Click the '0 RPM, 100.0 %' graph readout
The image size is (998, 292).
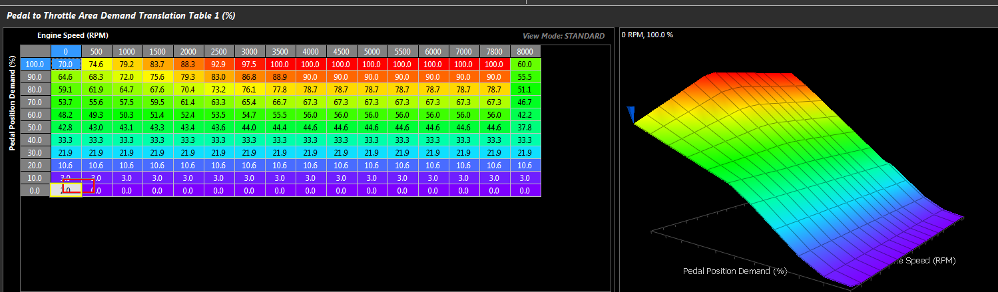(x=647, y=34)
